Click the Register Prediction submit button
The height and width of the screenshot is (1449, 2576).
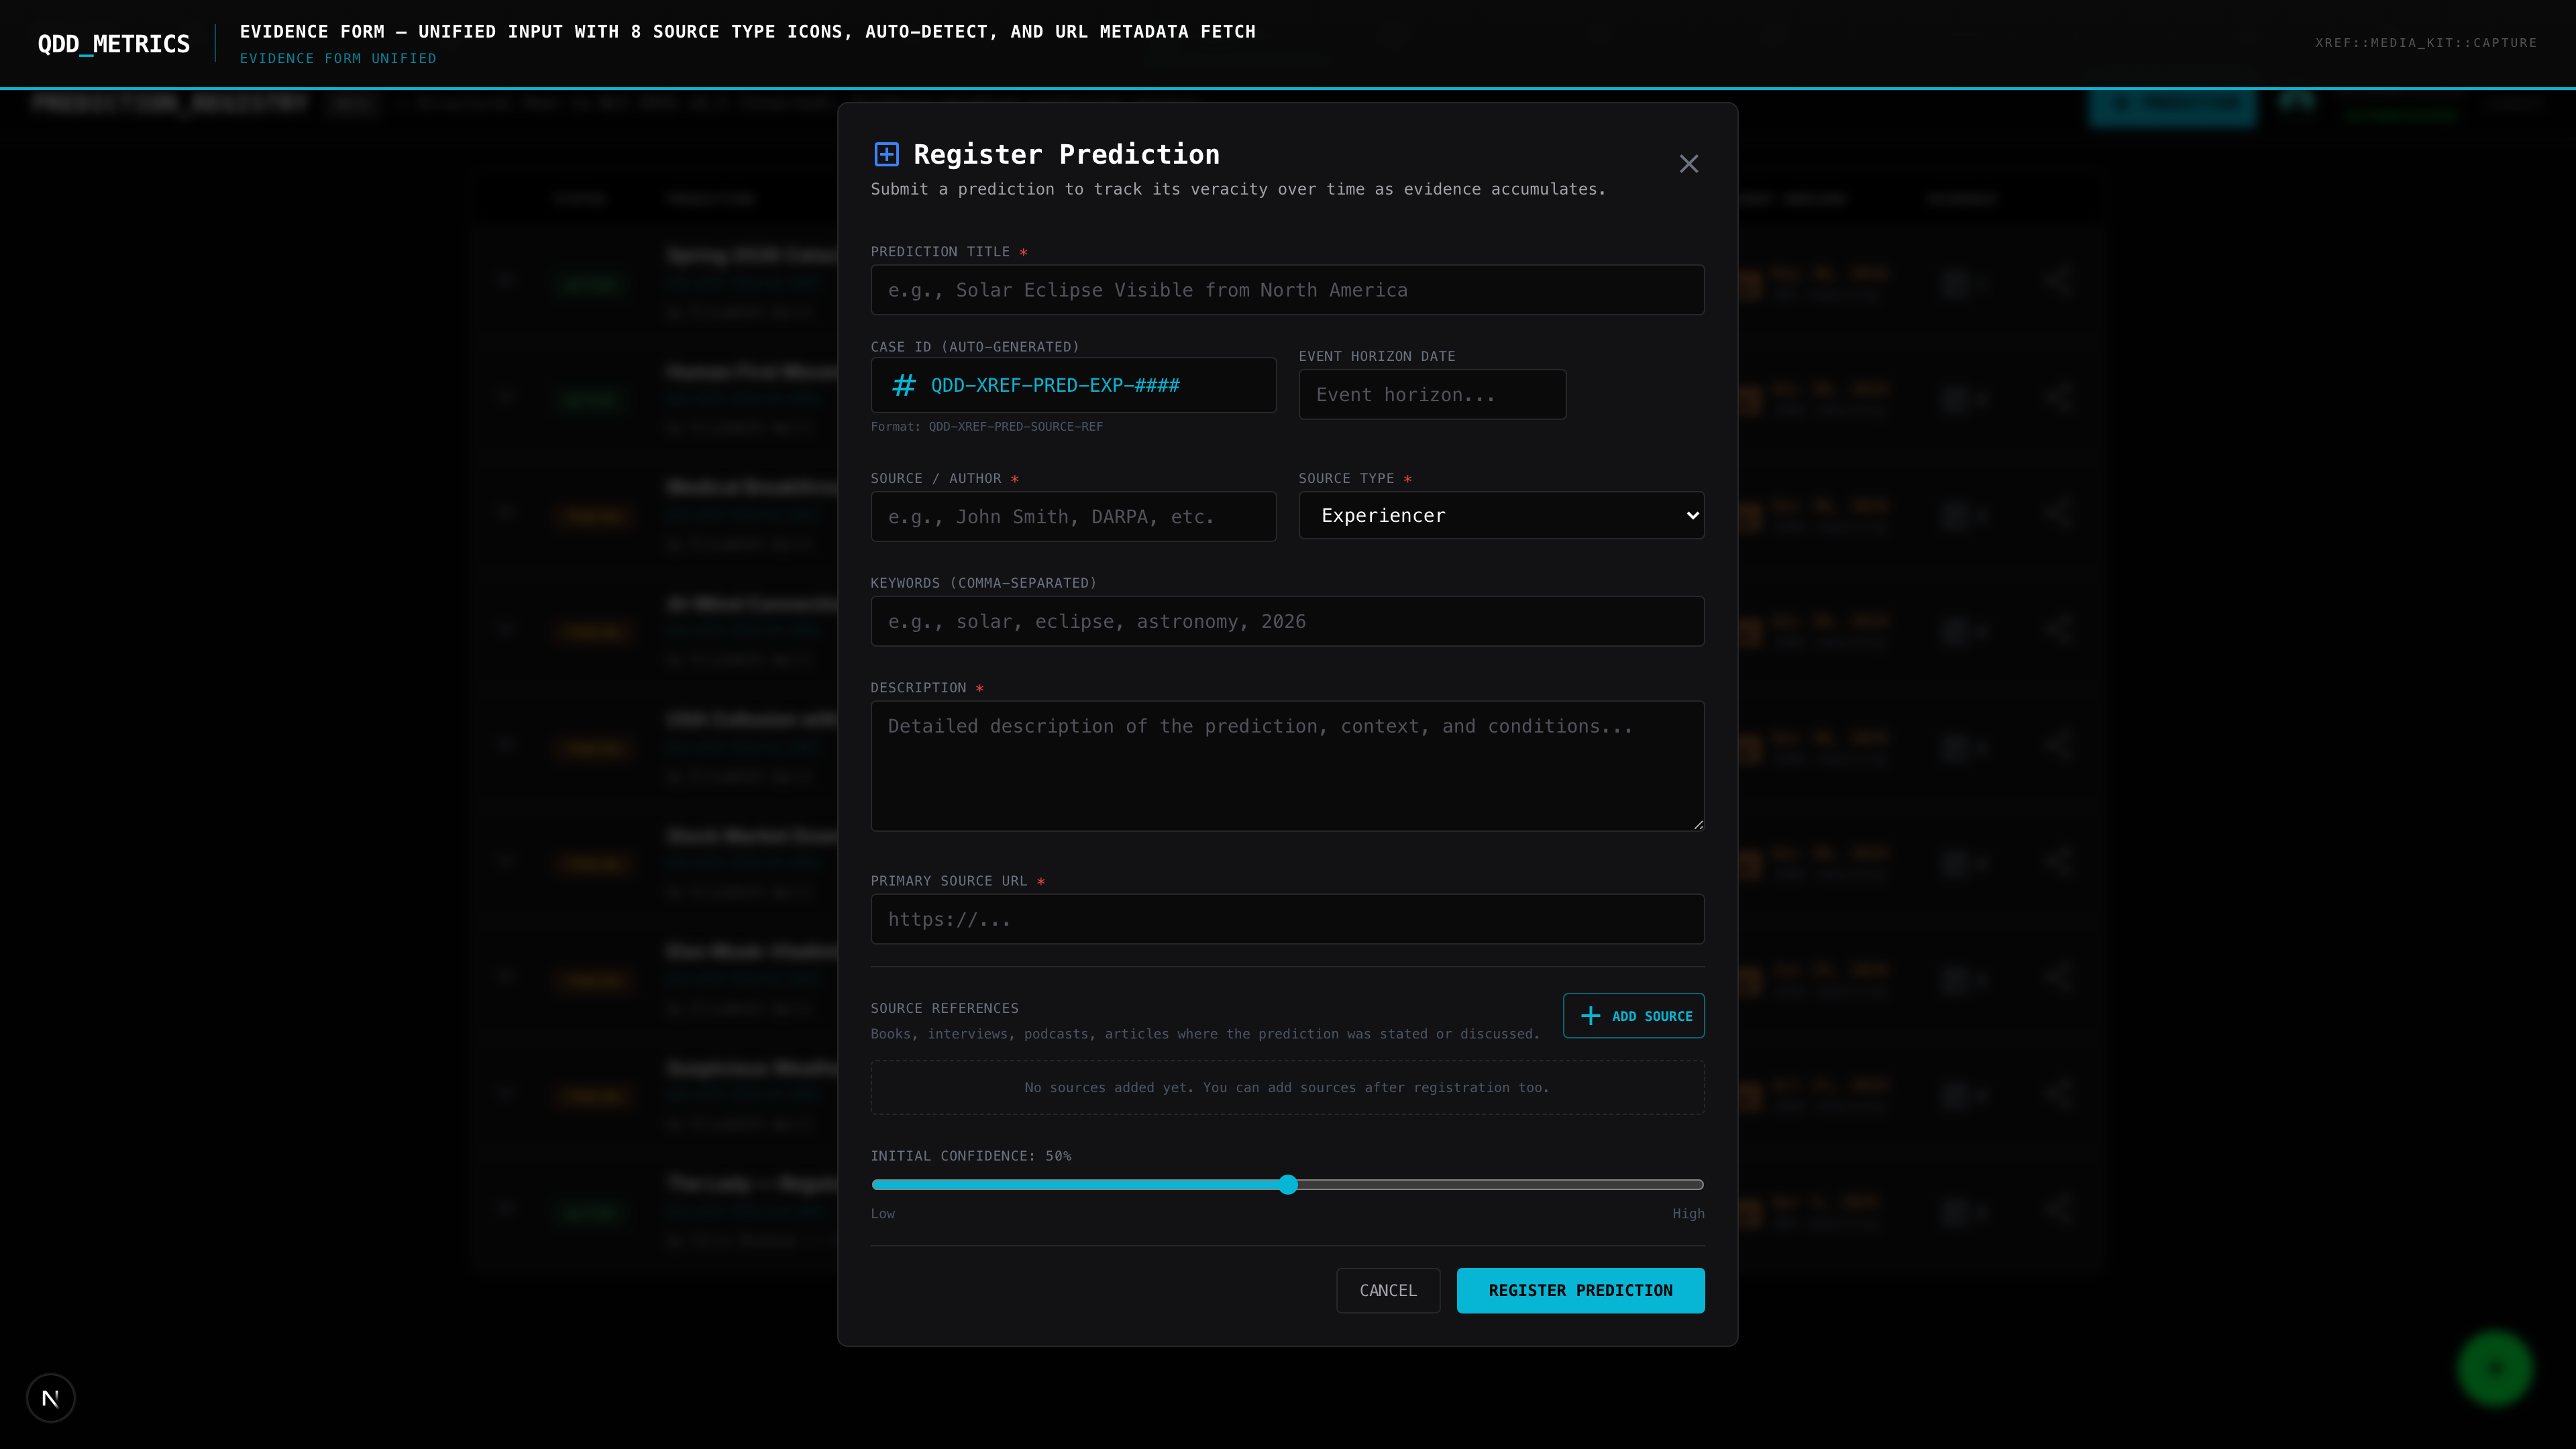pyautogui.click(x=1580, y=1290)
